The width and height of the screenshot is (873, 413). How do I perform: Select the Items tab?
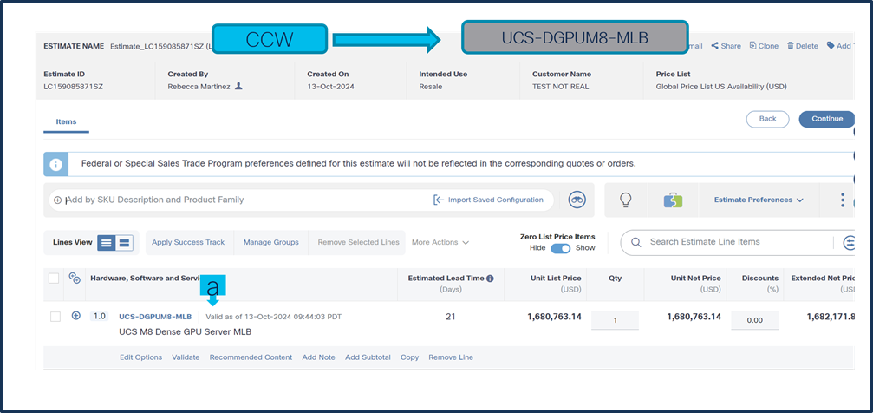pyautogui.click(x=66, y=121)
